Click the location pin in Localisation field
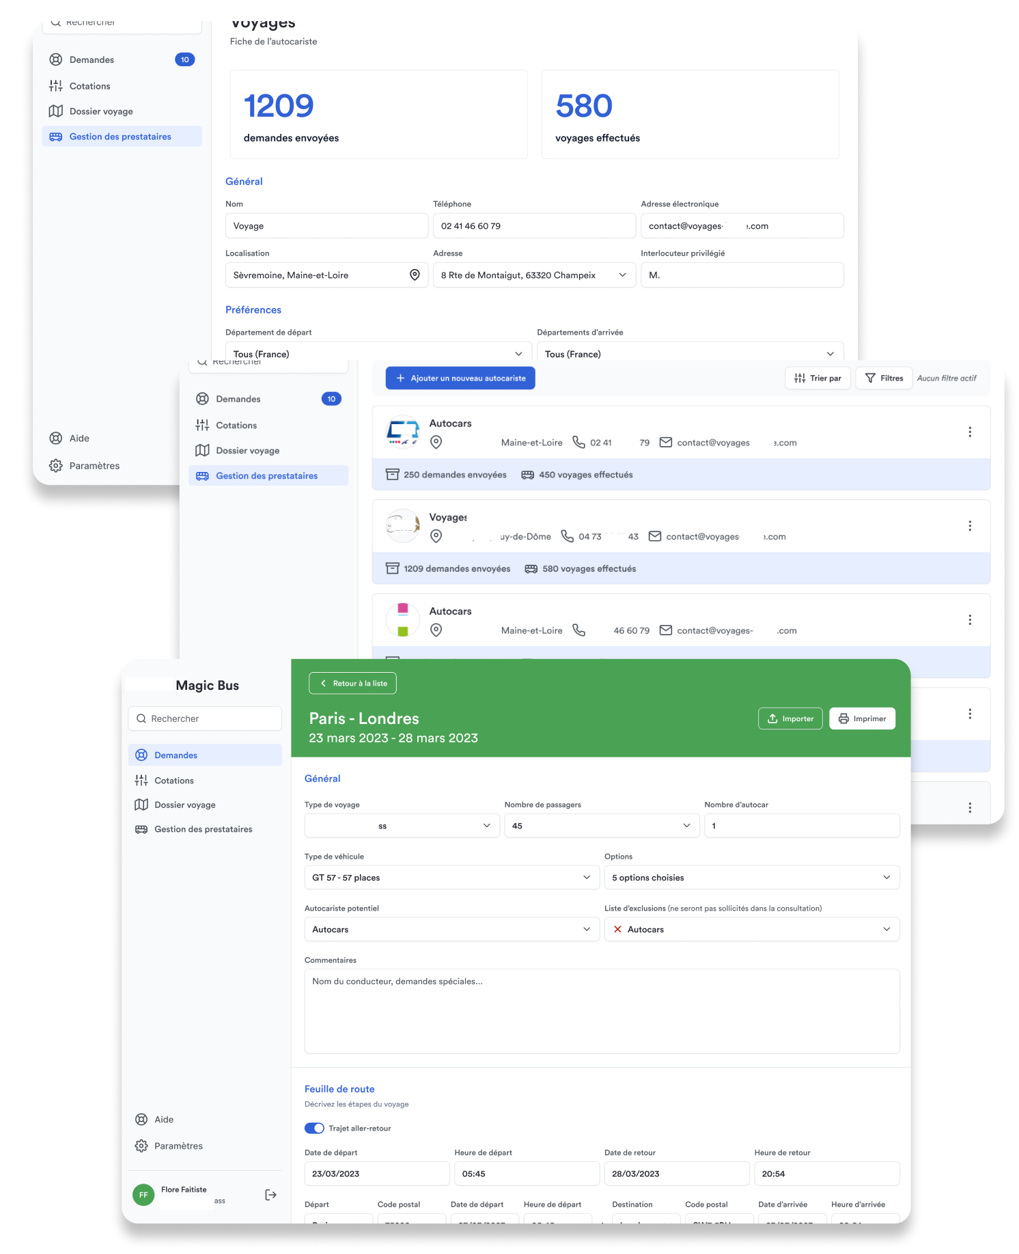 click(415, 275)
